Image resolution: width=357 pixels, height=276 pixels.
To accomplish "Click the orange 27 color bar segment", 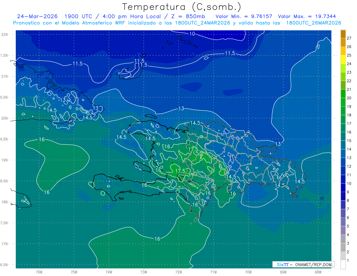I will click(343, 34).
